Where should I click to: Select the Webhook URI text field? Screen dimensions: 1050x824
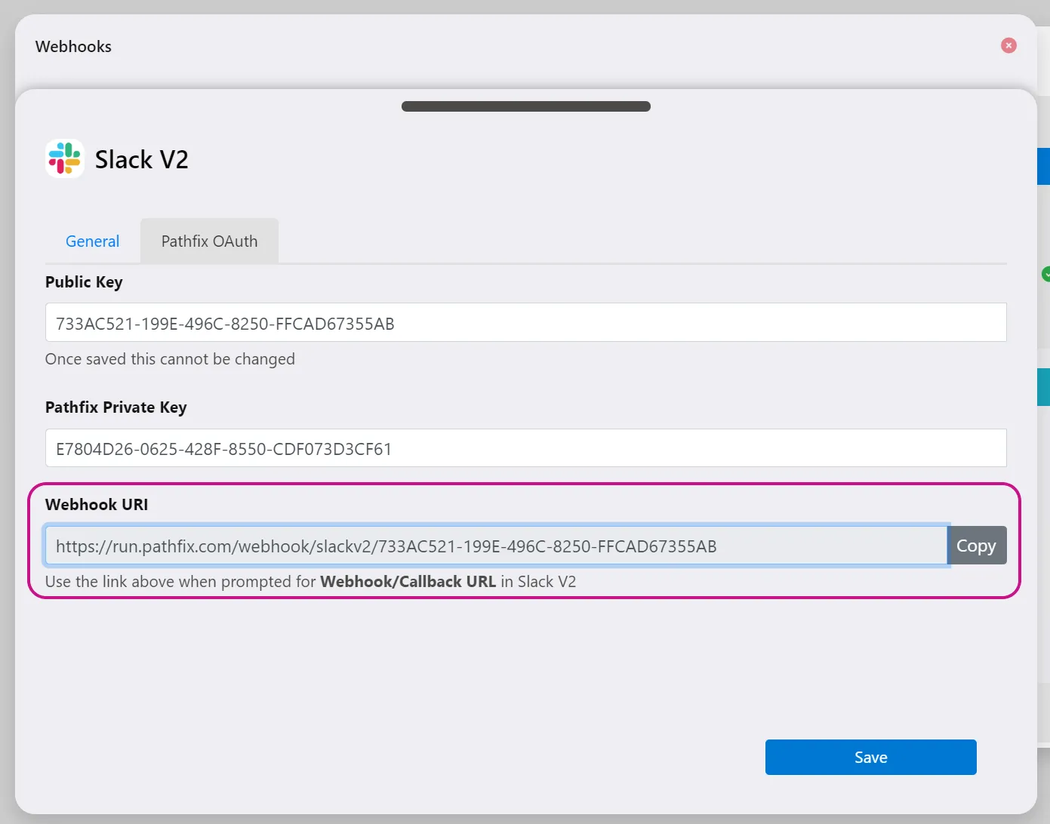click(x=496, y=546)
